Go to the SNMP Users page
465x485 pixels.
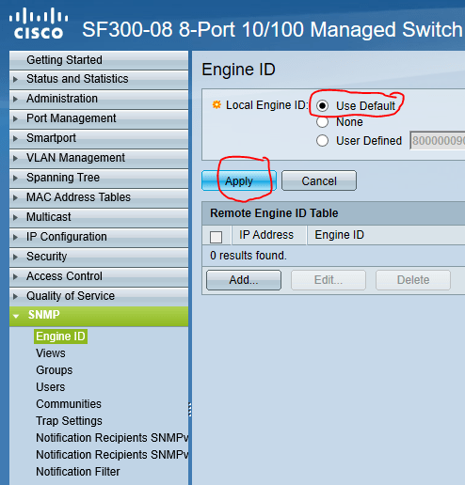pyautogui.click(x=51, y=387)
